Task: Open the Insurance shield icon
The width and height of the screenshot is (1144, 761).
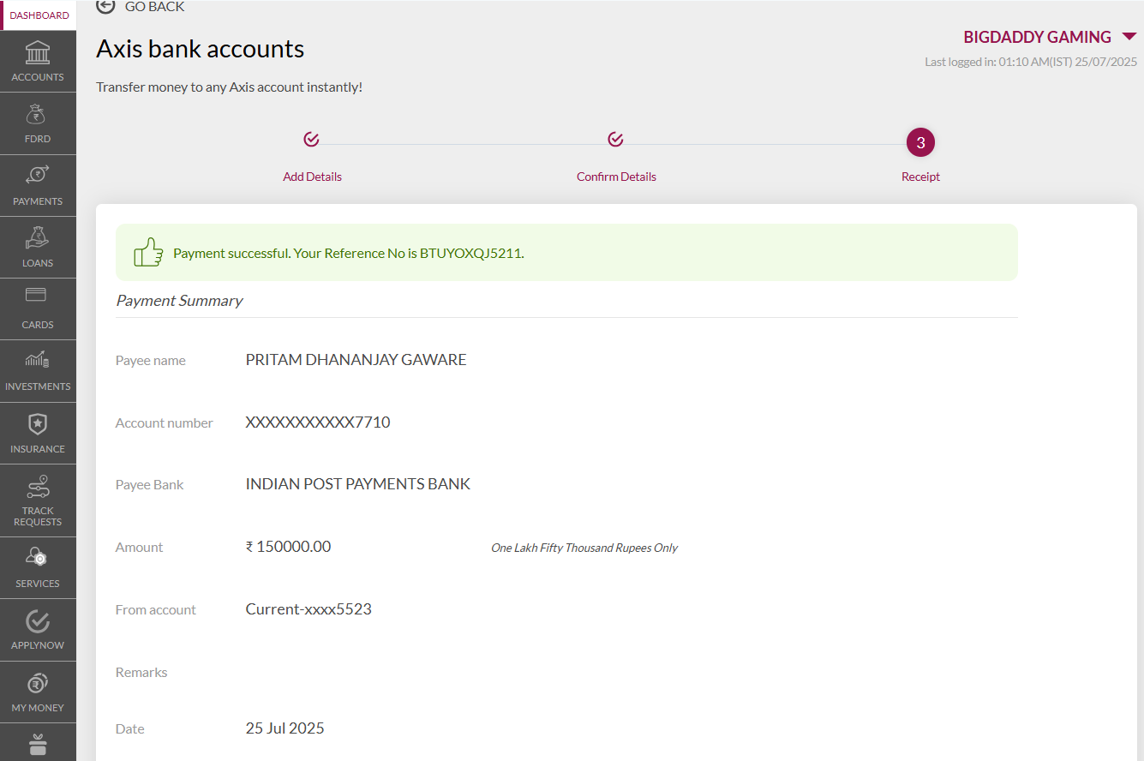Action: point(38,423)
